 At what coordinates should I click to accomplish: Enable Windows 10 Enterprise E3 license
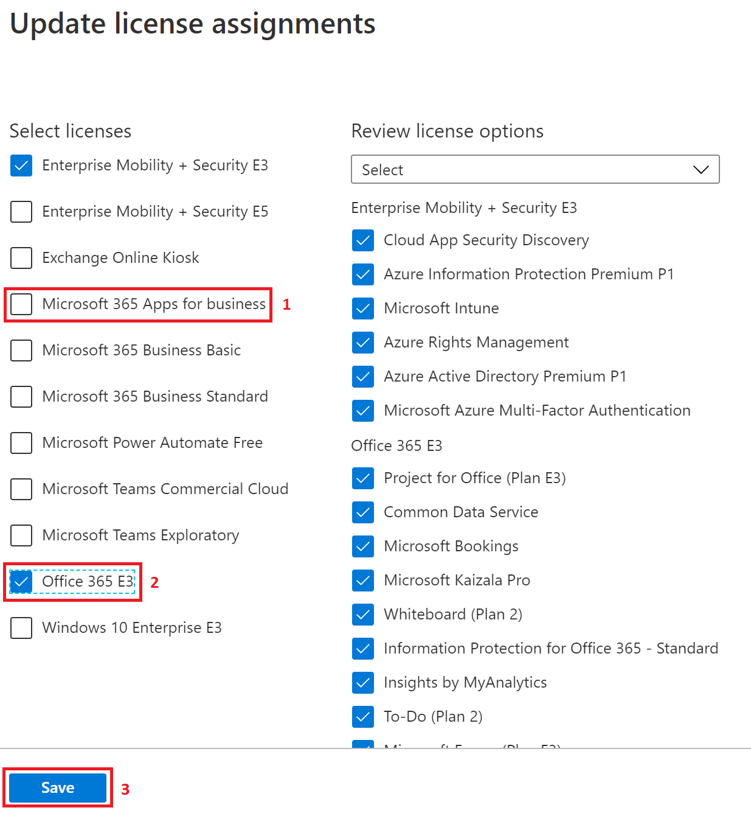coord(21,628)
